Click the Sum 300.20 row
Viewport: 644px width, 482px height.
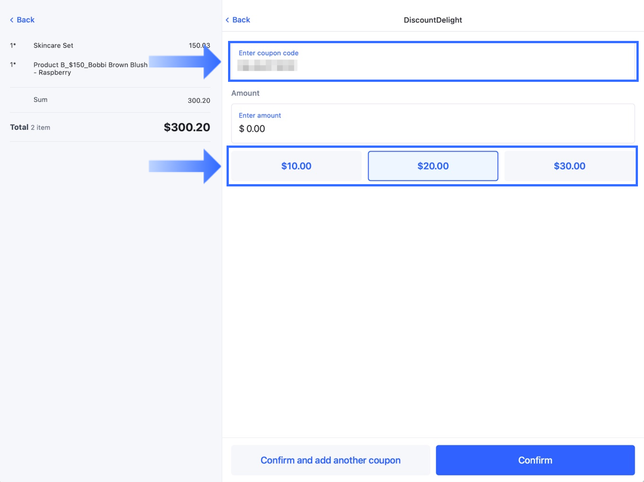[110, 100]
